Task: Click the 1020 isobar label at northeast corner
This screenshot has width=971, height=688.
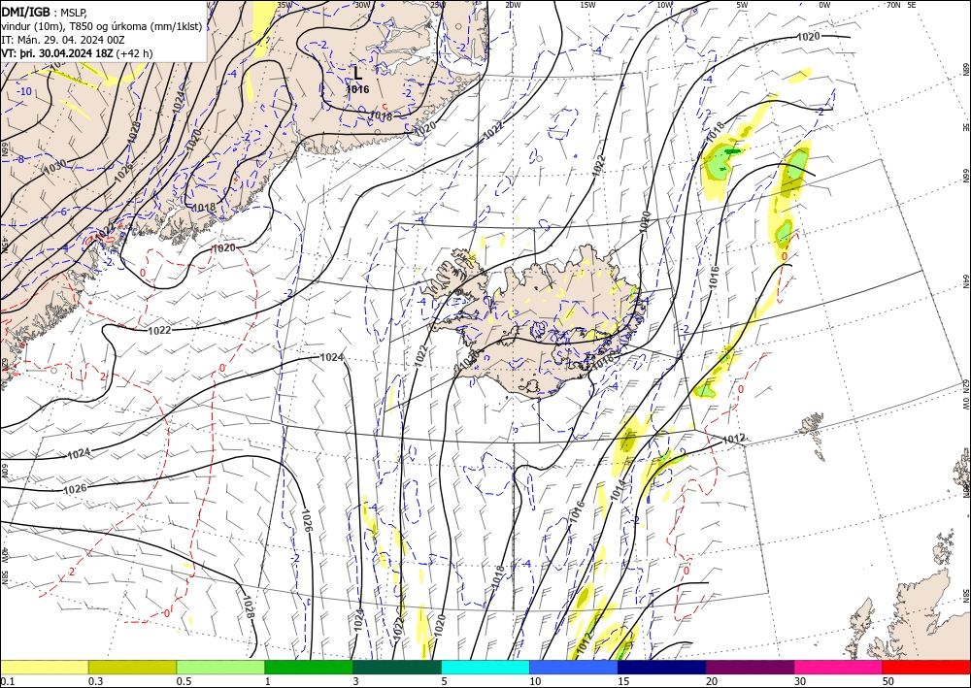Action: pos(808,37)
